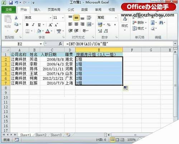The image size is (179, 144).
Task: Click the Format Painter brush icon
Action: coord(16,31)
